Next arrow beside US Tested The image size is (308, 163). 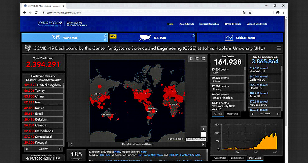pos(278,114)
